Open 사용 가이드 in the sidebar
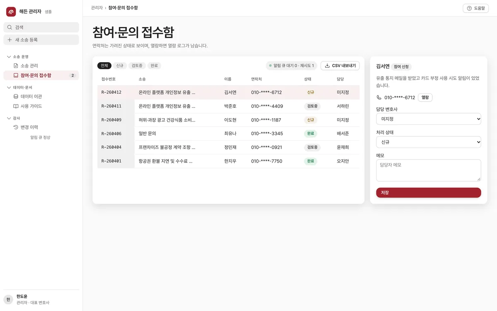 [x=41, y=106]
